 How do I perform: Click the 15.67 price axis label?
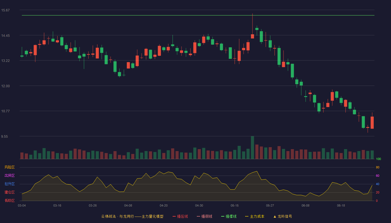click(5, 10)
